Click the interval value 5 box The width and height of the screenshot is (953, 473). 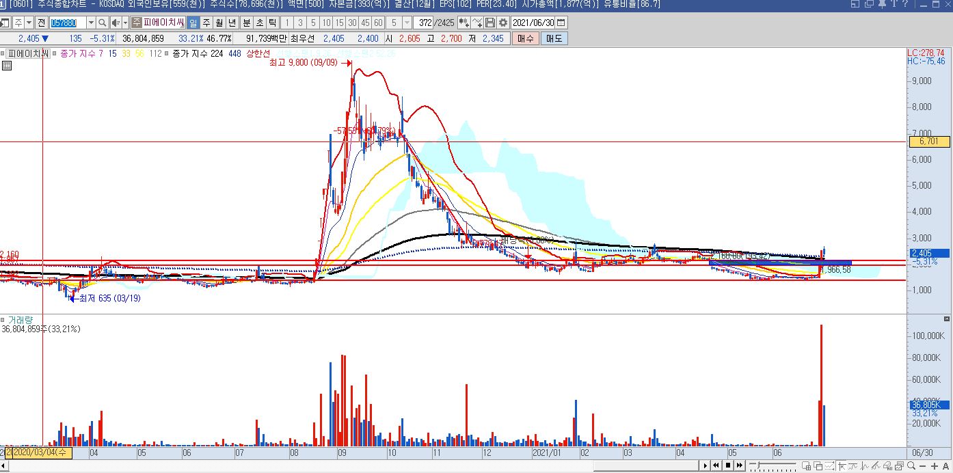tap(394, 23)
